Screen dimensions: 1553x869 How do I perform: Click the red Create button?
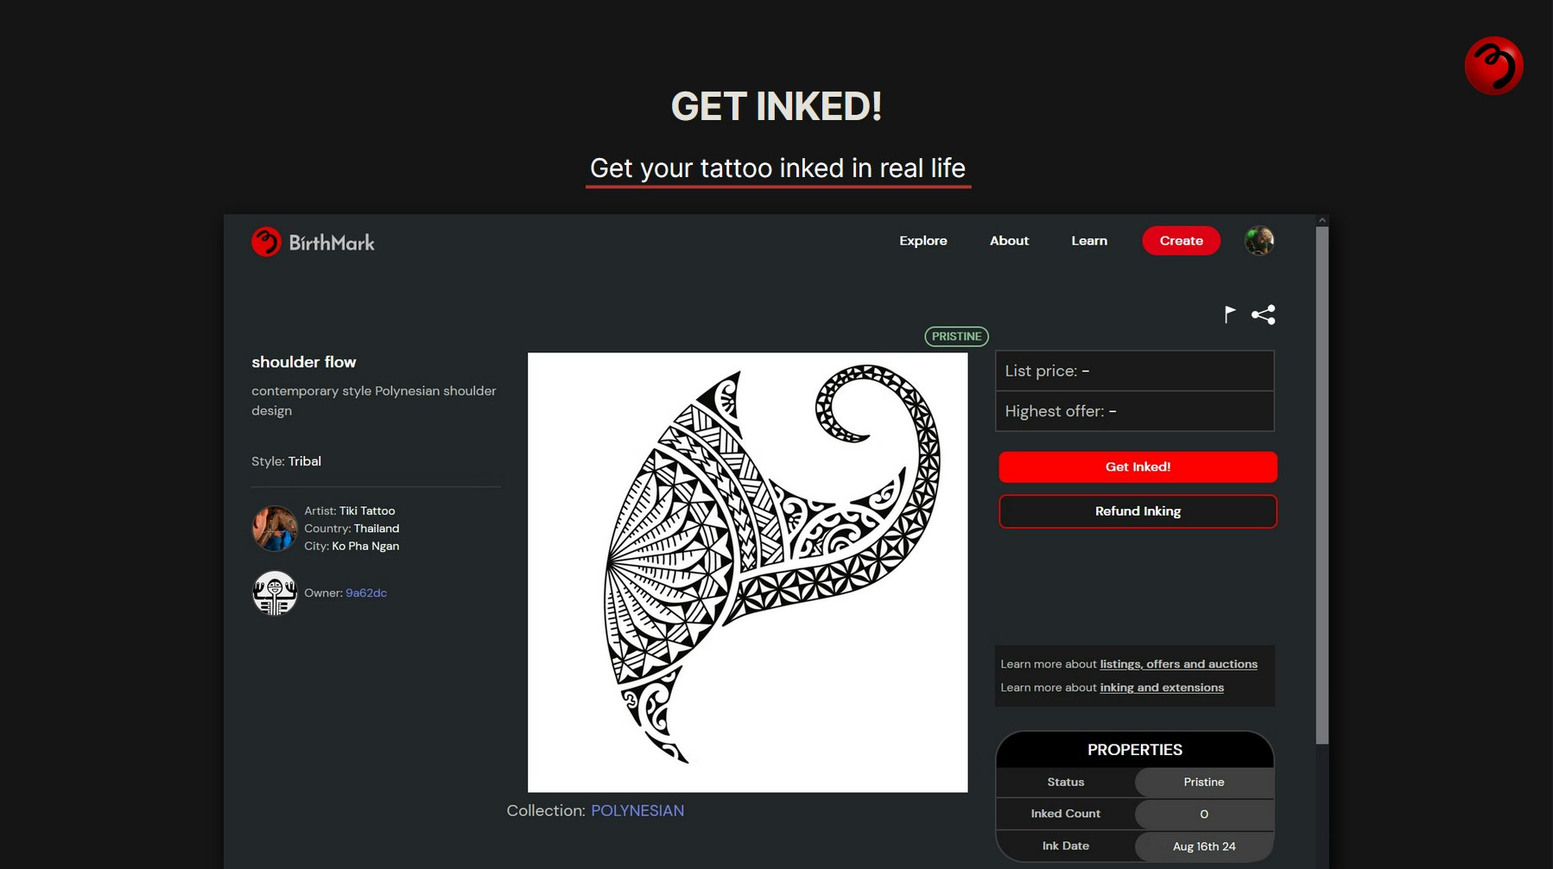click(1181, 241)
